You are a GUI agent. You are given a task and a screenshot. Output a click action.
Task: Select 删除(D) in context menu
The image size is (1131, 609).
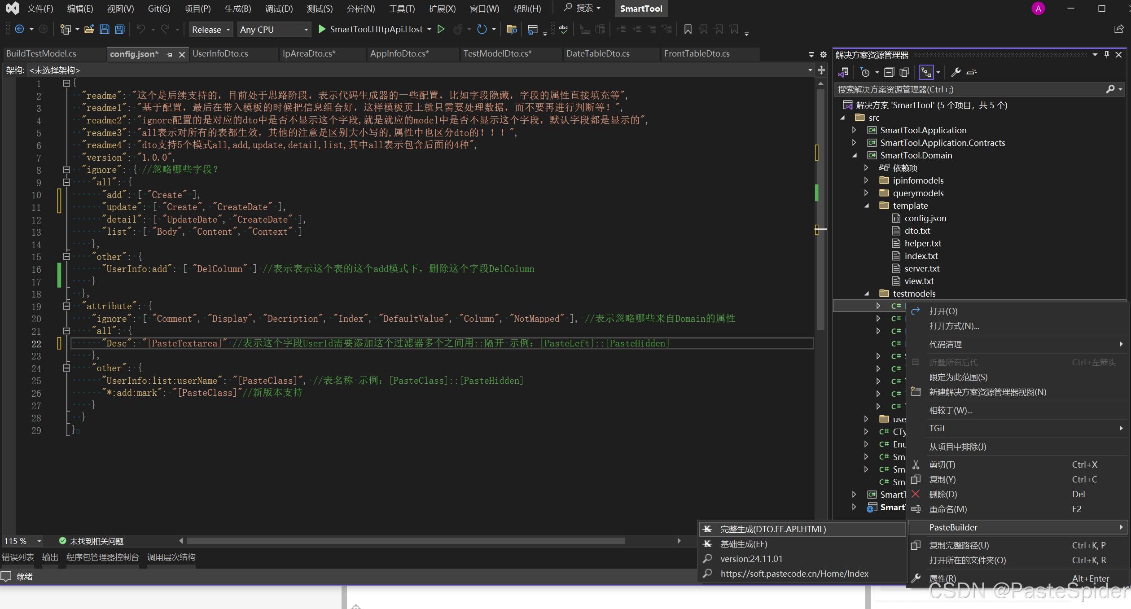tap(1017, 494)
